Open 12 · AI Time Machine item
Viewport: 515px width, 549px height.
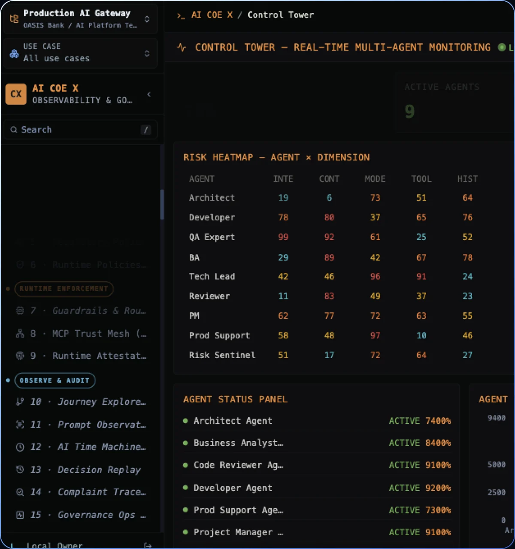(82, 447)
